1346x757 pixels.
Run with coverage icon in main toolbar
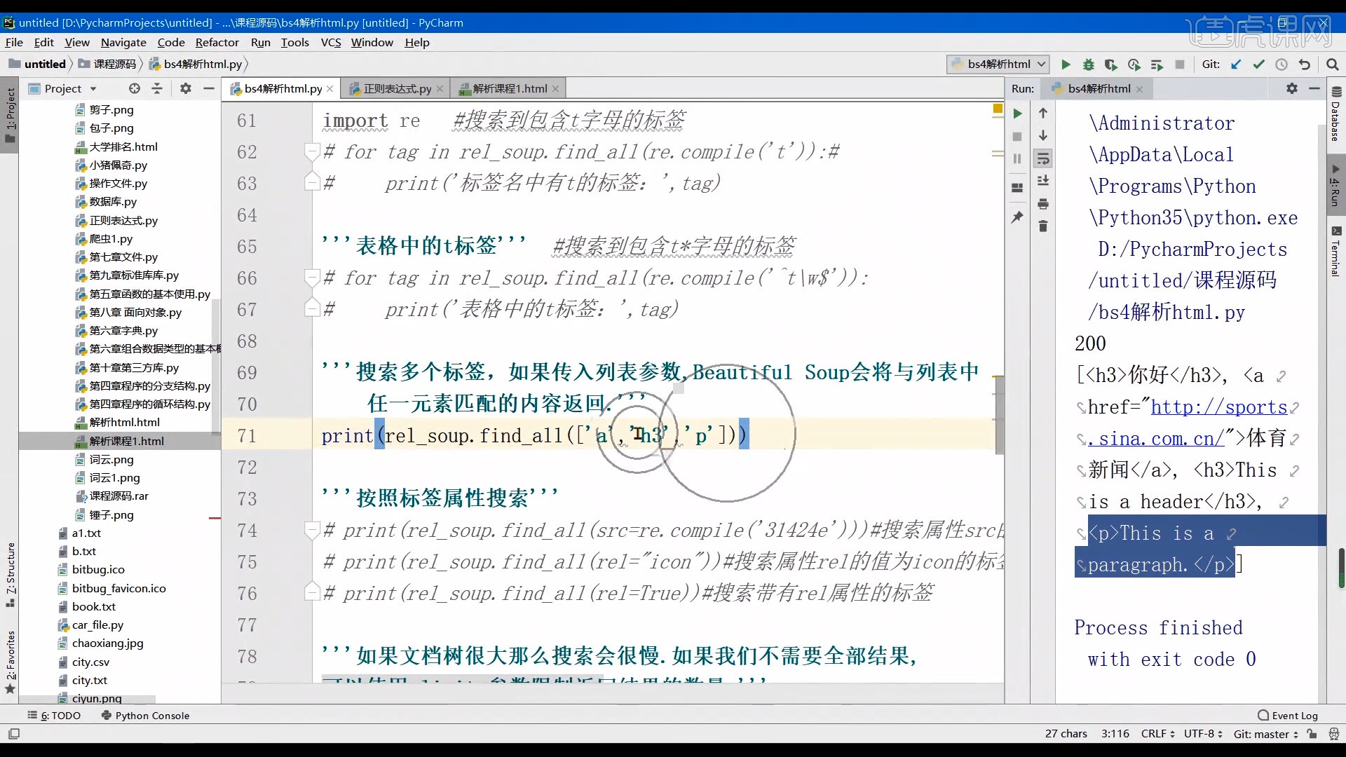1111,64
